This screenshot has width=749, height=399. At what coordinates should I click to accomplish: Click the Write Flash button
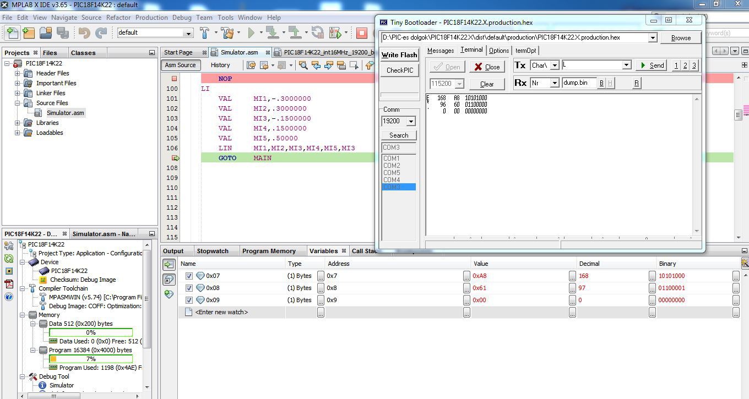tap(399, 55)
